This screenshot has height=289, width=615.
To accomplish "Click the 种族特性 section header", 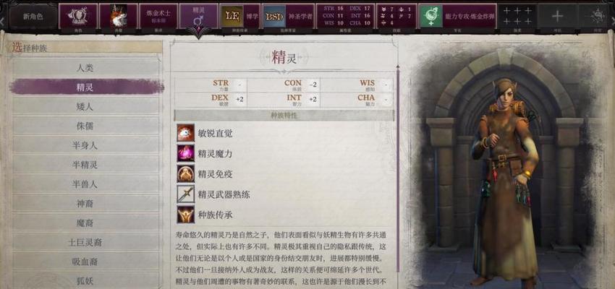I will click(284, 115).
